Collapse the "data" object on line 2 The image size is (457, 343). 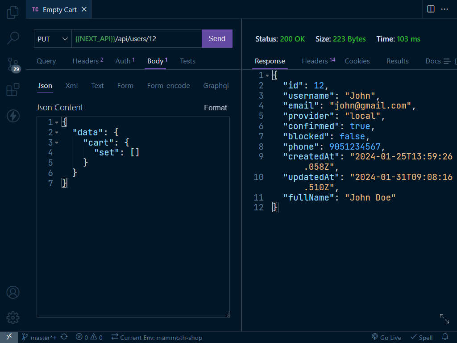pyautogui.click(x=57, y=133)
